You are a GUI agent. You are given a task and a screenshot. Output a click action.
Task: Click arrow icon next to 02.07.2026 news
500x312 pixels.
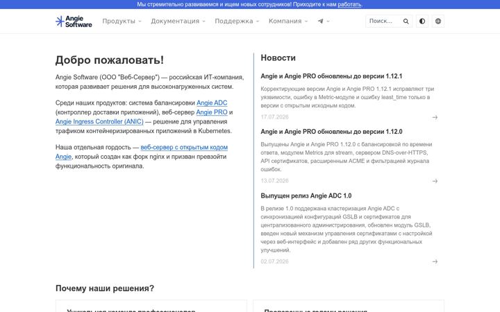(435, 261)
